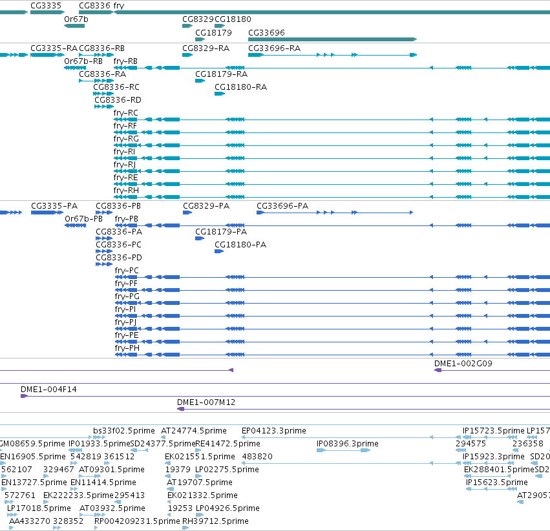550x531 pixels.
Task: Select the CG33696-RA transcript label
Action: [x=274, y=48]
